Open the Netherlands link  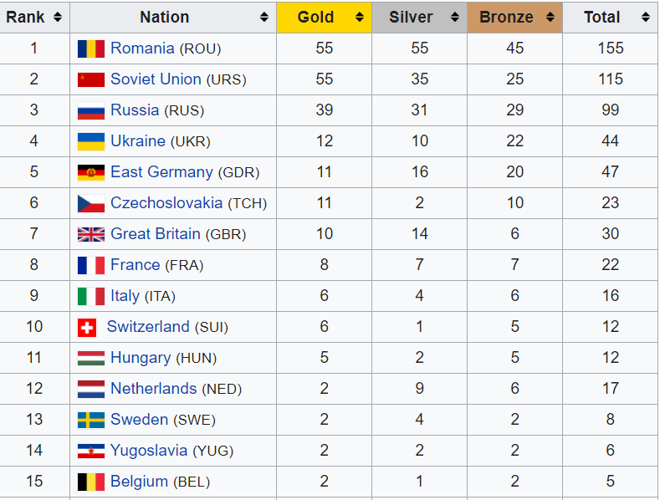(154, 389)
